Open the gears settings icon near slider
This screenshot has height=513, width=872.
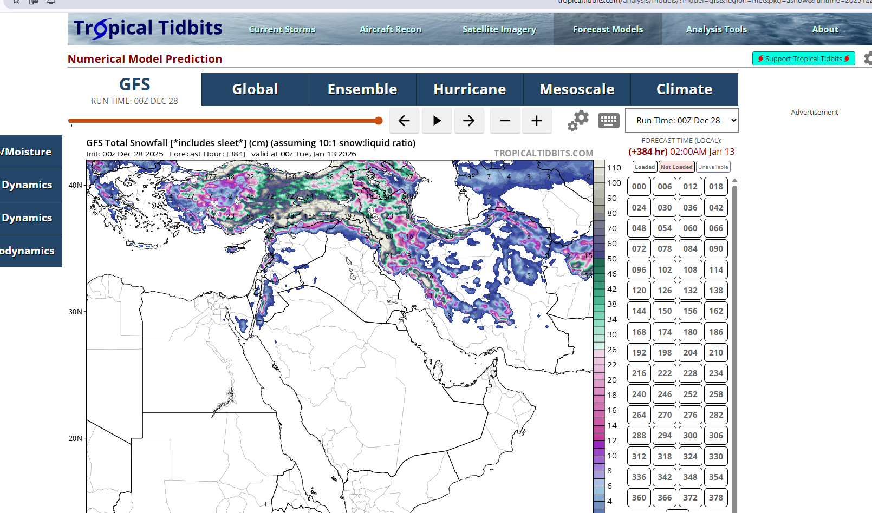(578, 121)
